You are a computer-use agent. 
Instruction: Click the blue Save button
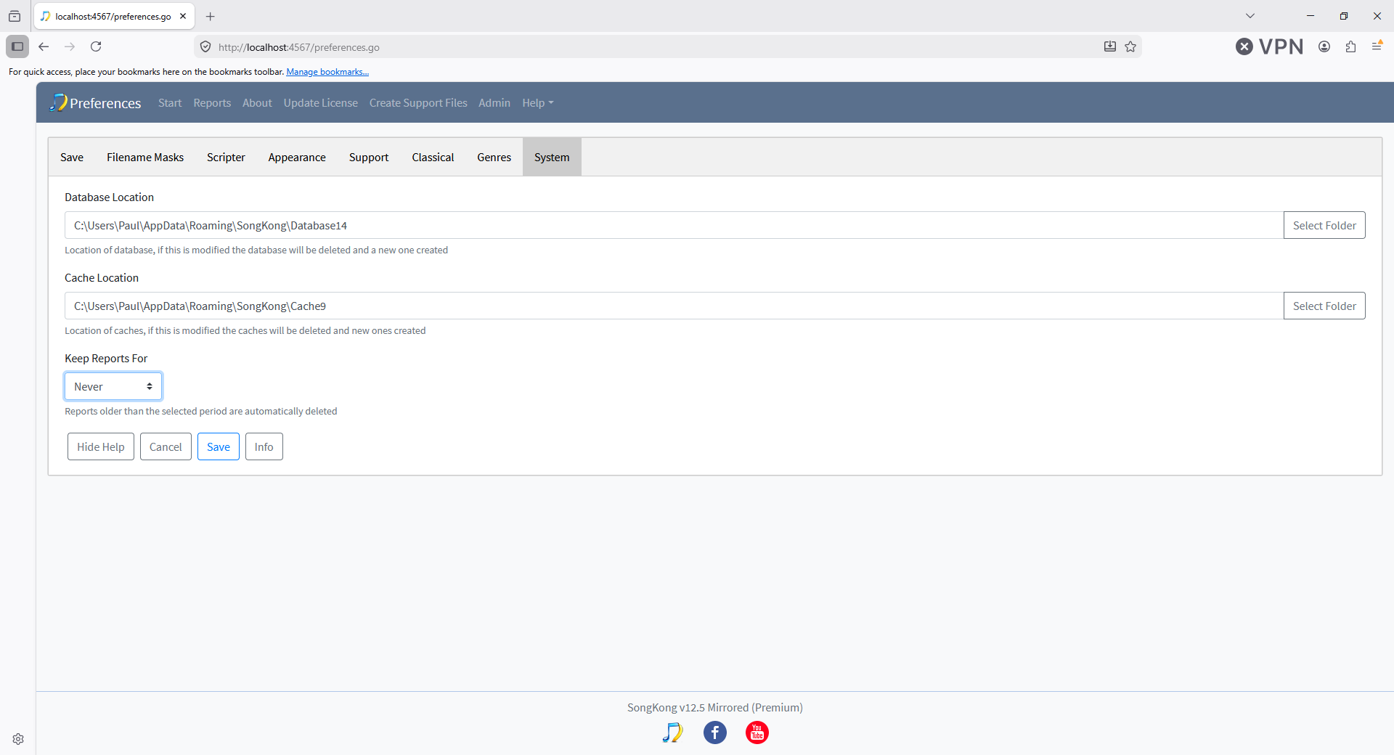click(219, 446)
